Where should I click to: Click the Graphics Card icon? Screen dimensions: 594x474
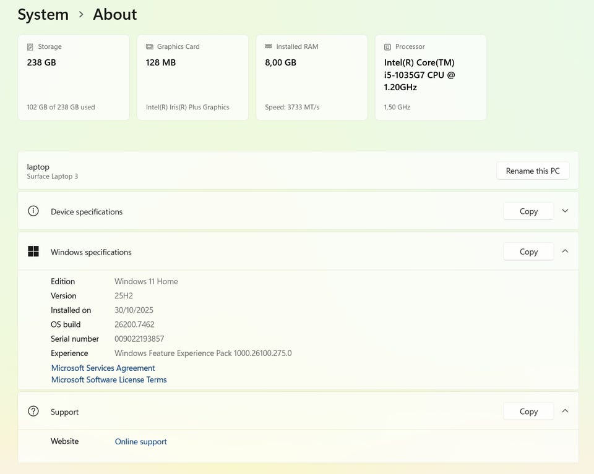[149, 47]
